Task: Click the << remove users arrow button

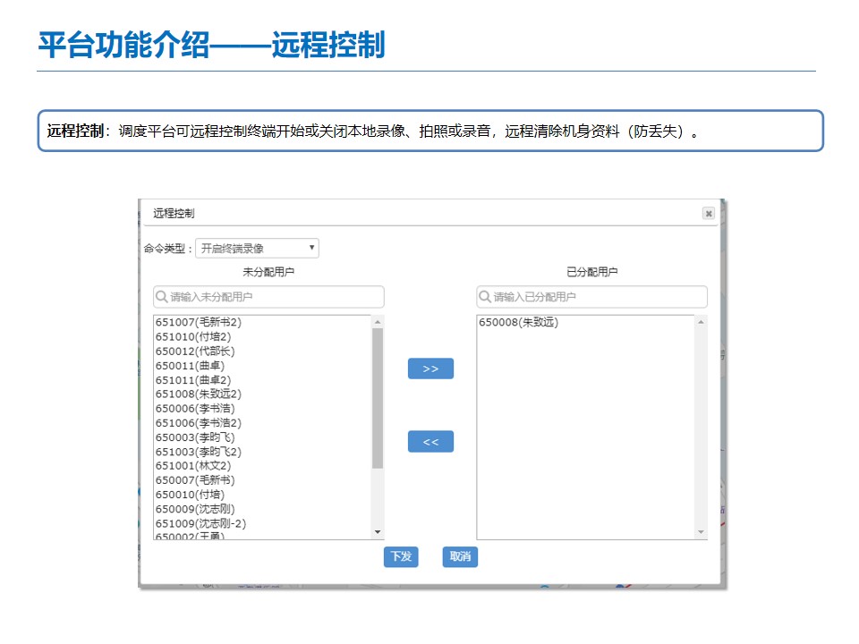Action: (x=430, y=442)
